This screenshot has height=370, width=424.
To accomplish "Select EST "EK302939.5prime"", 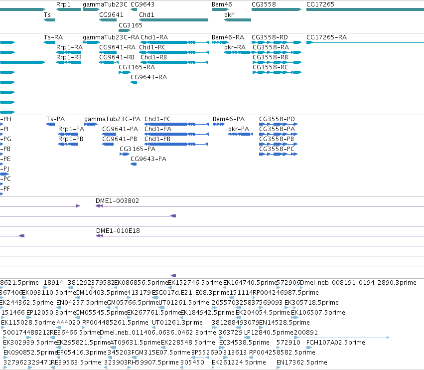I will (x=30, y=343).
